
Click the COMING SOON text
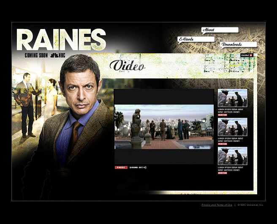(x=36, y=55)
